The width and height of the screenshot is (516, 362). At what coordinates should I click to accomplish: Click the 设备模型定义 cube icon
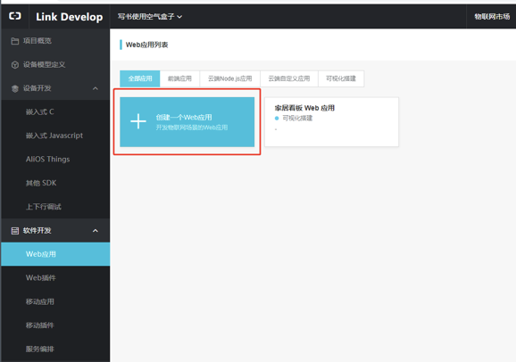coord(15,65)
